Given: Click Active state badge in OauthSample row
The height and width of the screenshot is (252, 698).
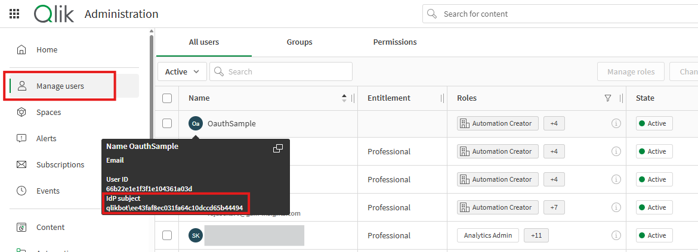Looking at the screenshot, I should click(x=654, y=123).
